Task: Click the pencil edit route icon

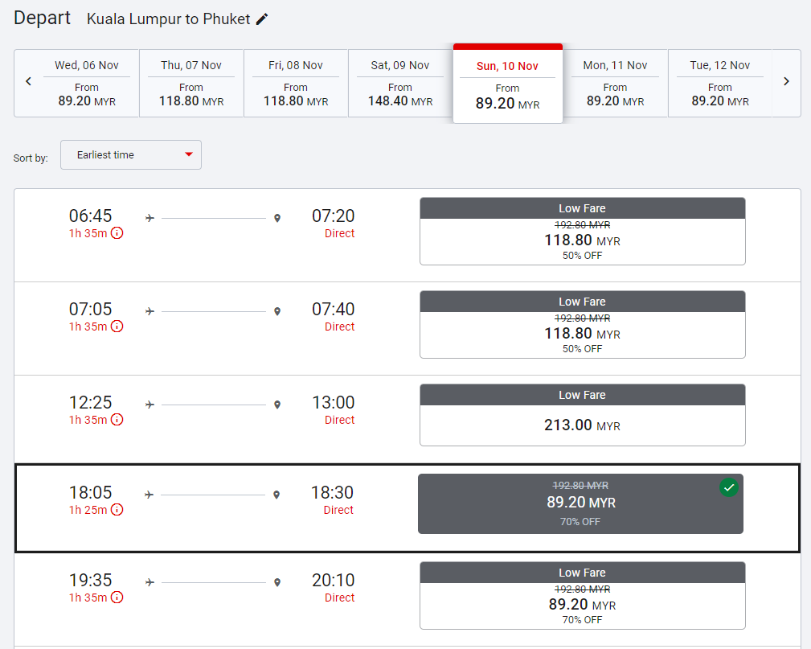Action: pyautogui.click(x=262, y=19)
